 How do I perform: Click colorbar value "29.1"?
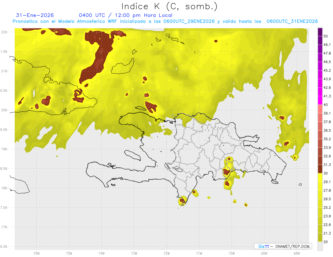327,182
